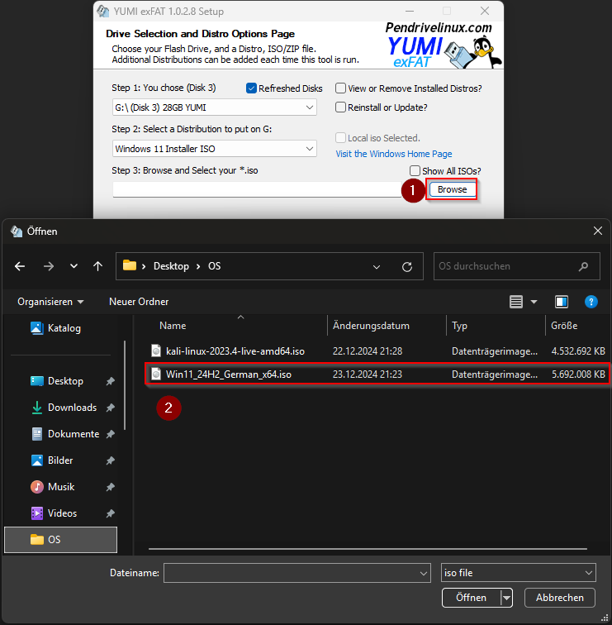Go up one folder level
Viewport: 612px width, 625px height.
98,266
